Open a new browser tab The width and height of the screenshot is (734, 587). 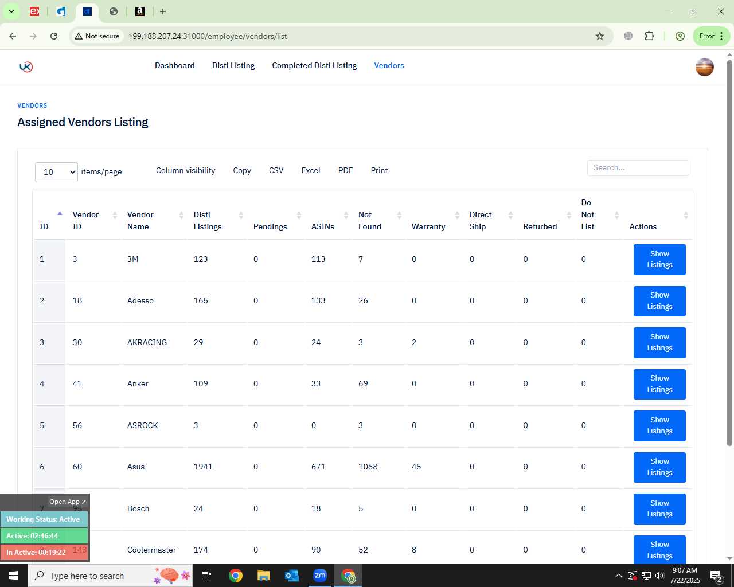click(x=163, y=11)
